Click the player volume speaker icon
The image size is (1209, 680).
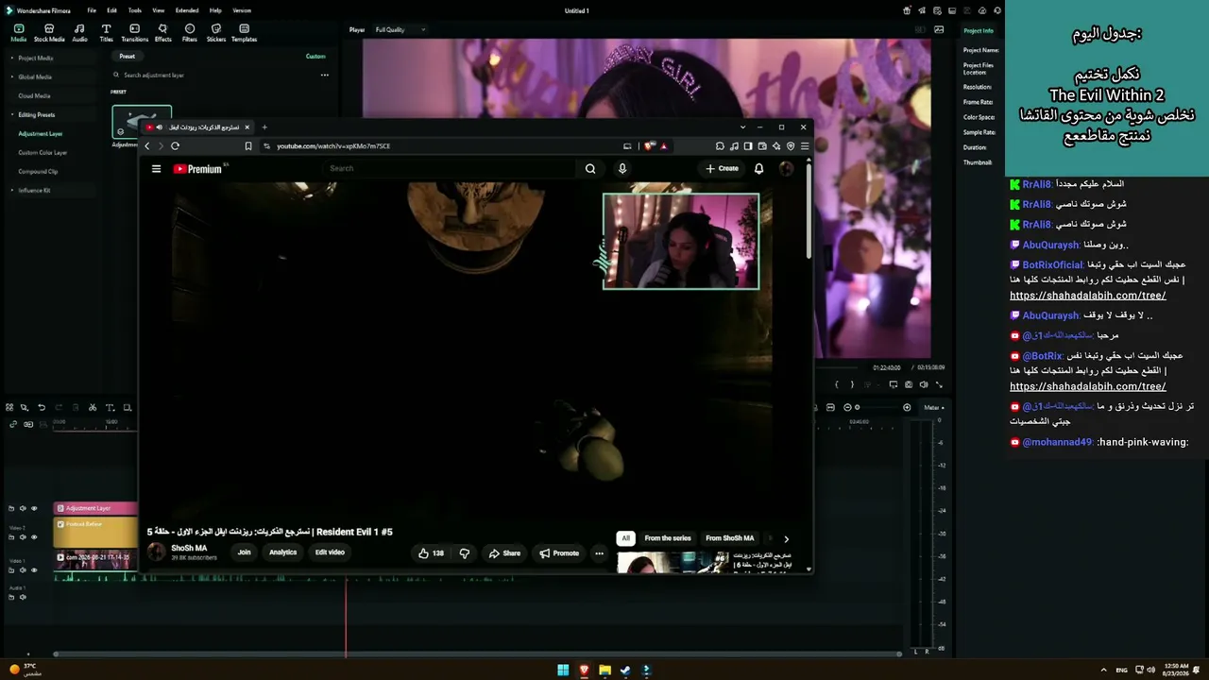pos(924,384)
